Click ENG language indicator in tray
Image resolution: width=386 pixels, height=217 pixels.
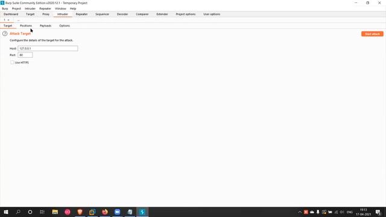pyautogui.click(x=350, y=212)
